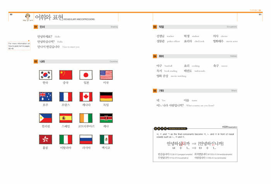The image size is (271, 184).
Task: Click the Chinese flag above 중국
Action: click(66, 75)
